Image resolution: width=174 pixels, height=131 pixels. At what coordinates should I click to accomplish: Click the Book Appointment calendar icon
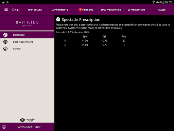5,42
